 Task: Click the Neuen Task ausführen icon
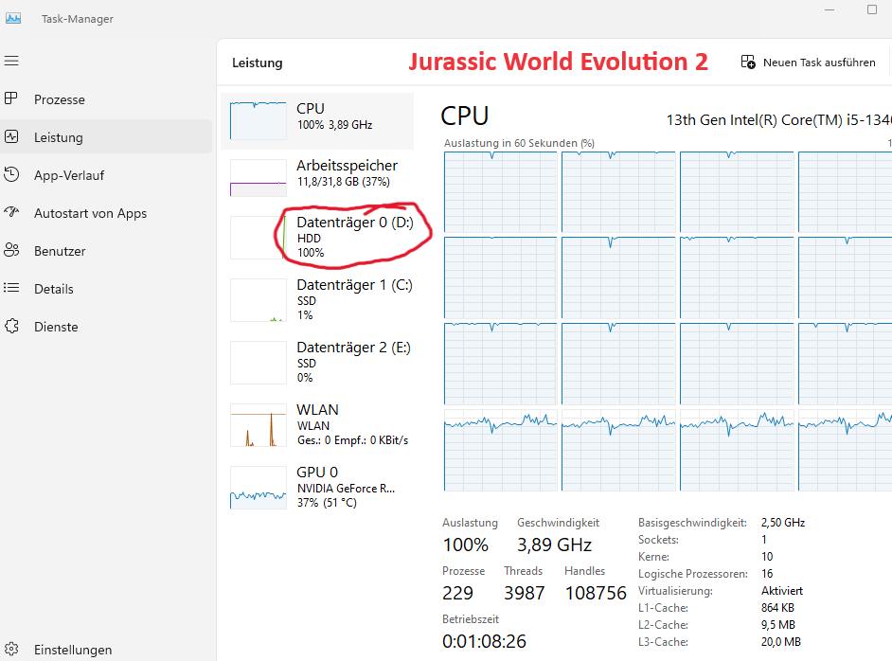pyautogui.click(x=748, y=62)
